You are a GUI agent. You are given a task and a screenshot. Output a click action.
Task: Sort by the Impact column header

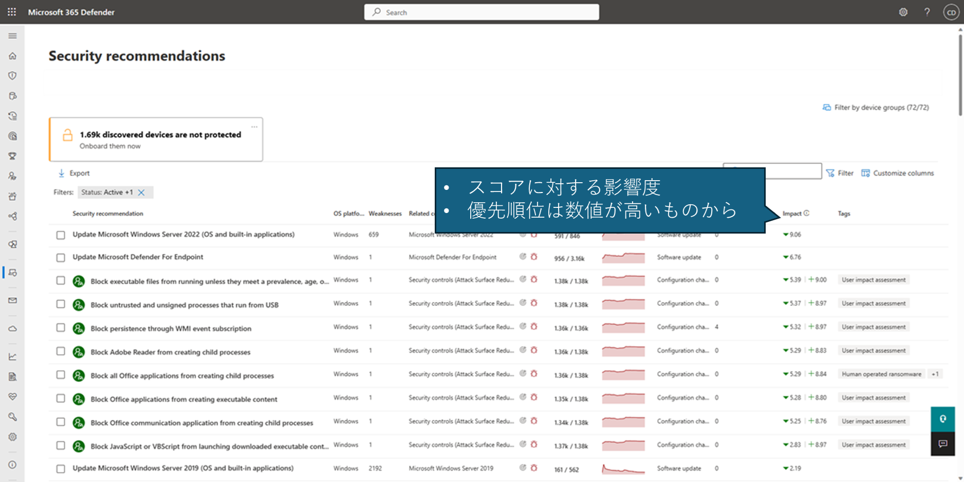792,214
